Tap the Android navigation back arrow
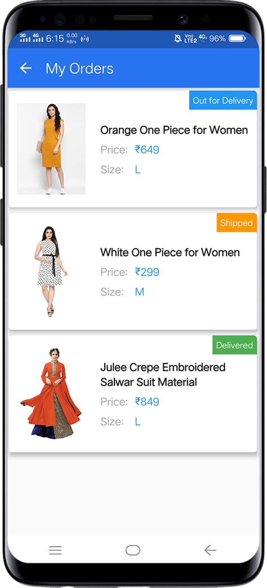 click(211, 550)
